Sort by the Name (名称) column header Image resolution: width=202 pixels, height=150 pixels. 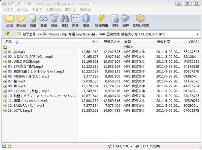(8, 42)
